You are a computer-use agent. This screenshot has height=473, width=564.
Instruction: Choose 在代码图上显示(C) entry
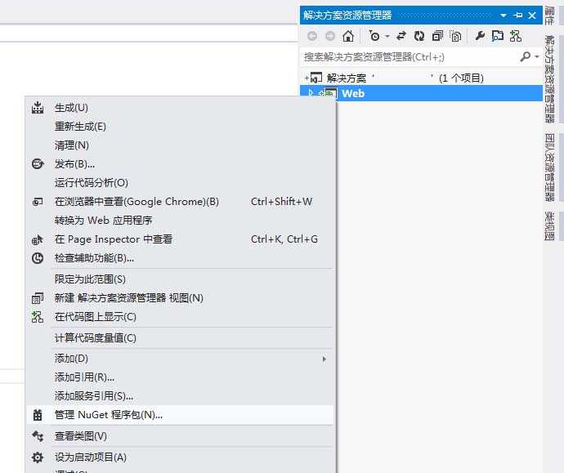coord(180,317)
